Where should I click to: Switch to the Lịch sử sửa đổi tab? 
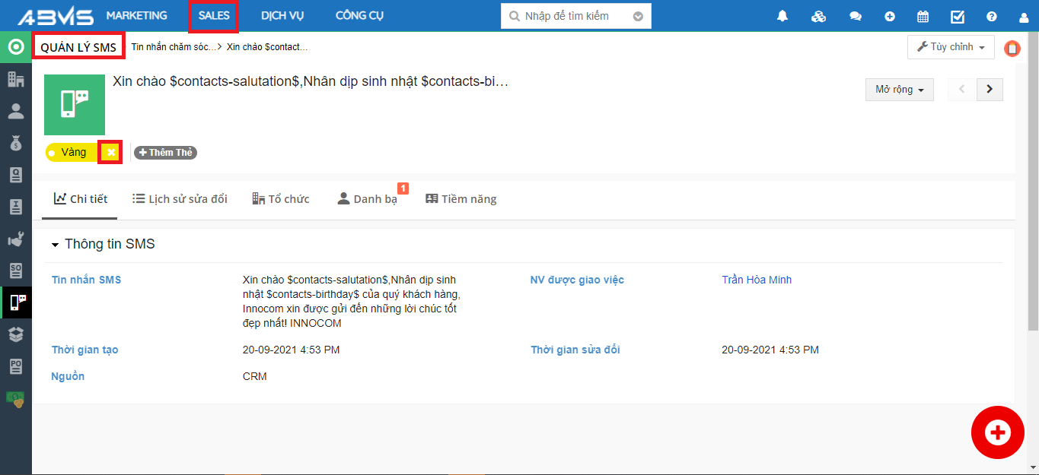tap(180, 199)
